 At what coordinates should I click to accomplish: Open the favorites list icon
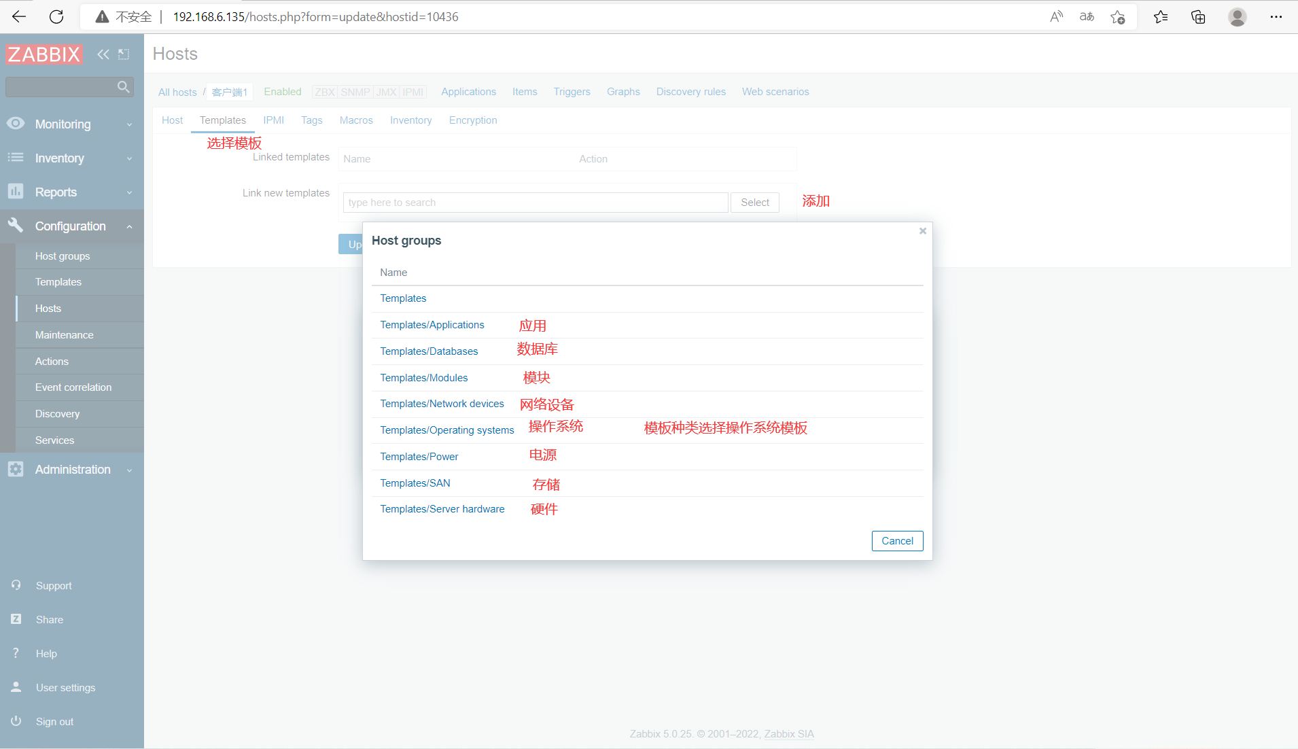point(1161,17)
